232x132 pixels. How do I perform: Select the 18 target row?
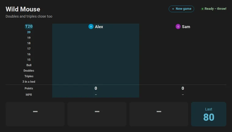29,43
